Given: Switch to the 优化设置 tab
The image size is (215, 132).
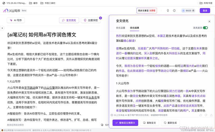Looking at the screenshot, I should [x=121, y=28].
